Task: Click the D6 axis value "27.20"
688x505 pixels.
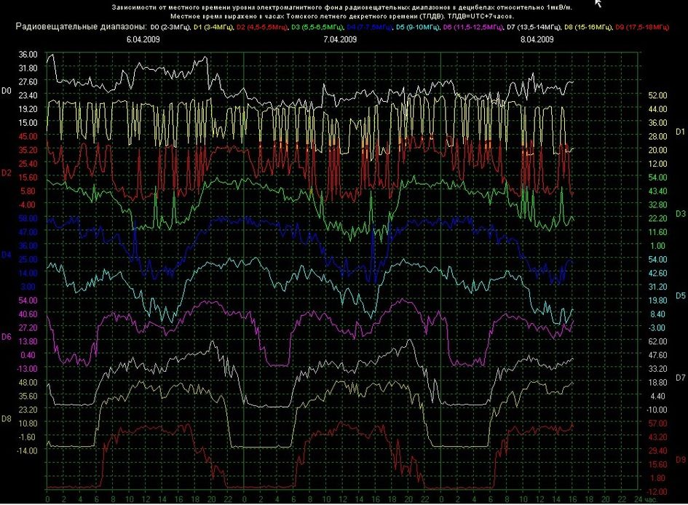Action: (28, 327)
